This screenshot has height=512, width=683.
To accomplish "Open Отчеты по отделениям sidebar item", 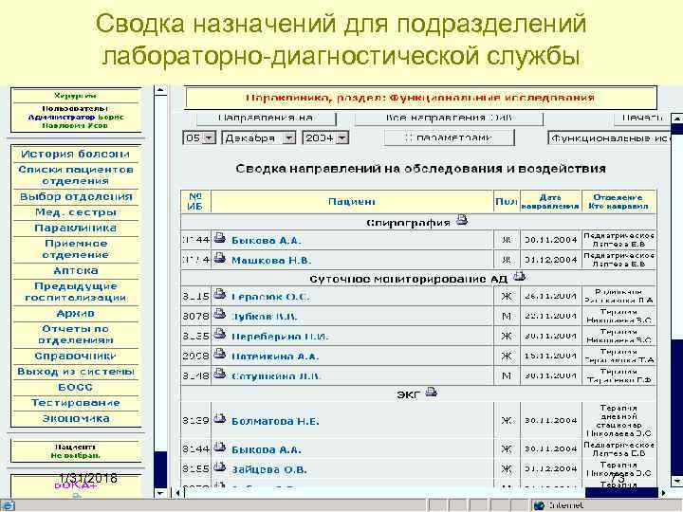I will pos(75,335).
